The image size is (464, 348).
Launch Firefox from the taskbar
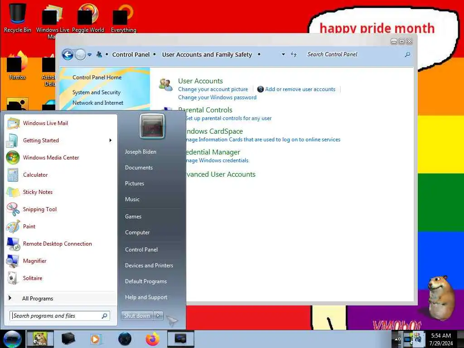coord(152,339)
